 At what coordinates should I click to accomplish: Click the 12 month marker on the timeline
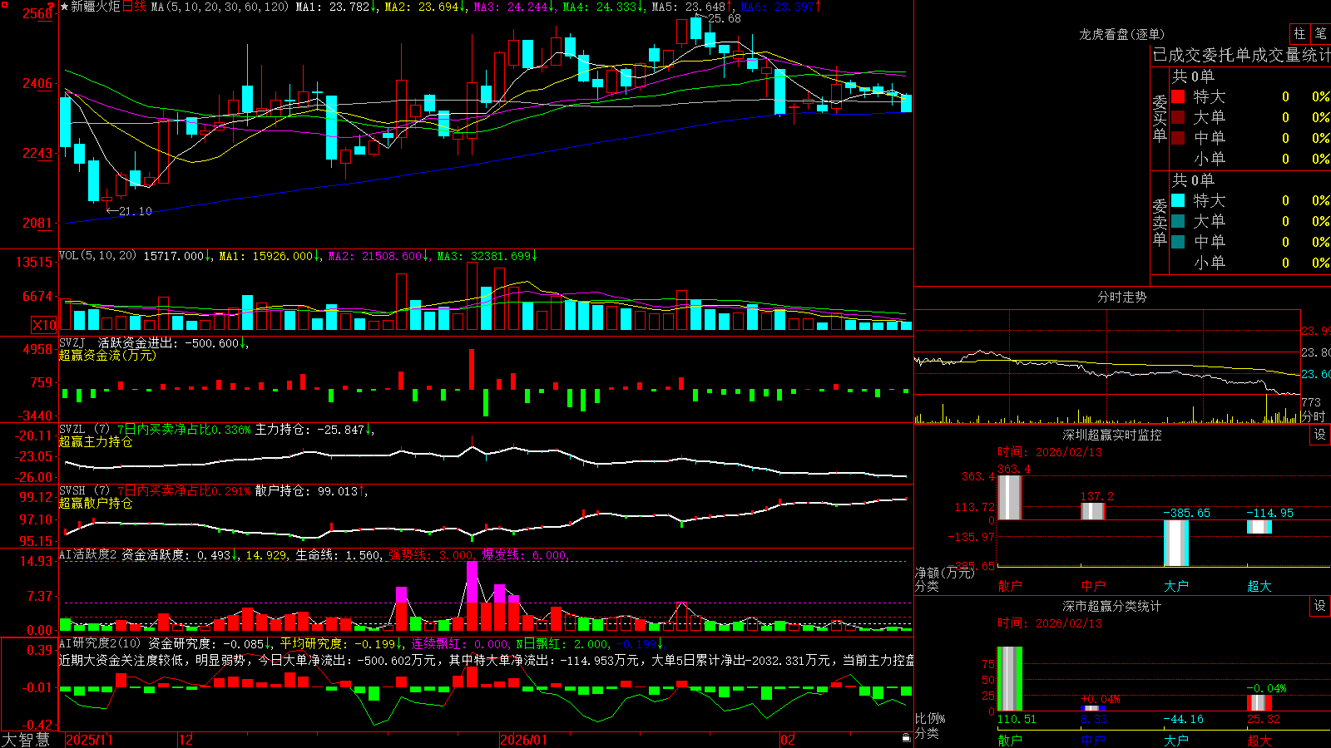[x=186, y=740]
